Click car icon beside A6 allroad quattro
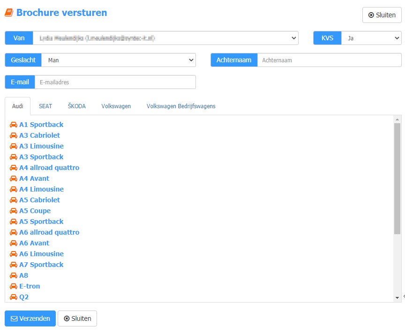This screenshot has width=405, height=333. coord(14,232)
